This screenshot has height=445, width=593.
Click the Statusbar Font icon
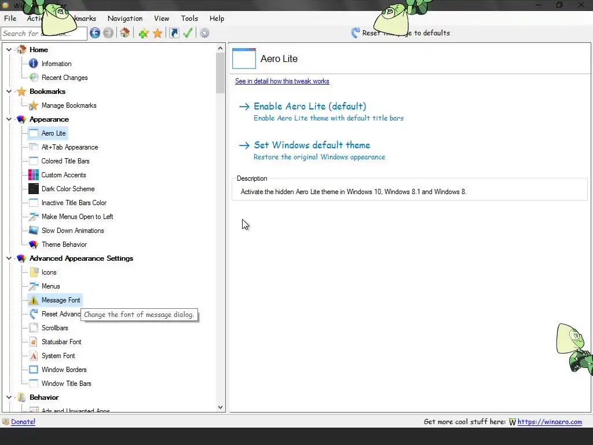tap(34, 342)
